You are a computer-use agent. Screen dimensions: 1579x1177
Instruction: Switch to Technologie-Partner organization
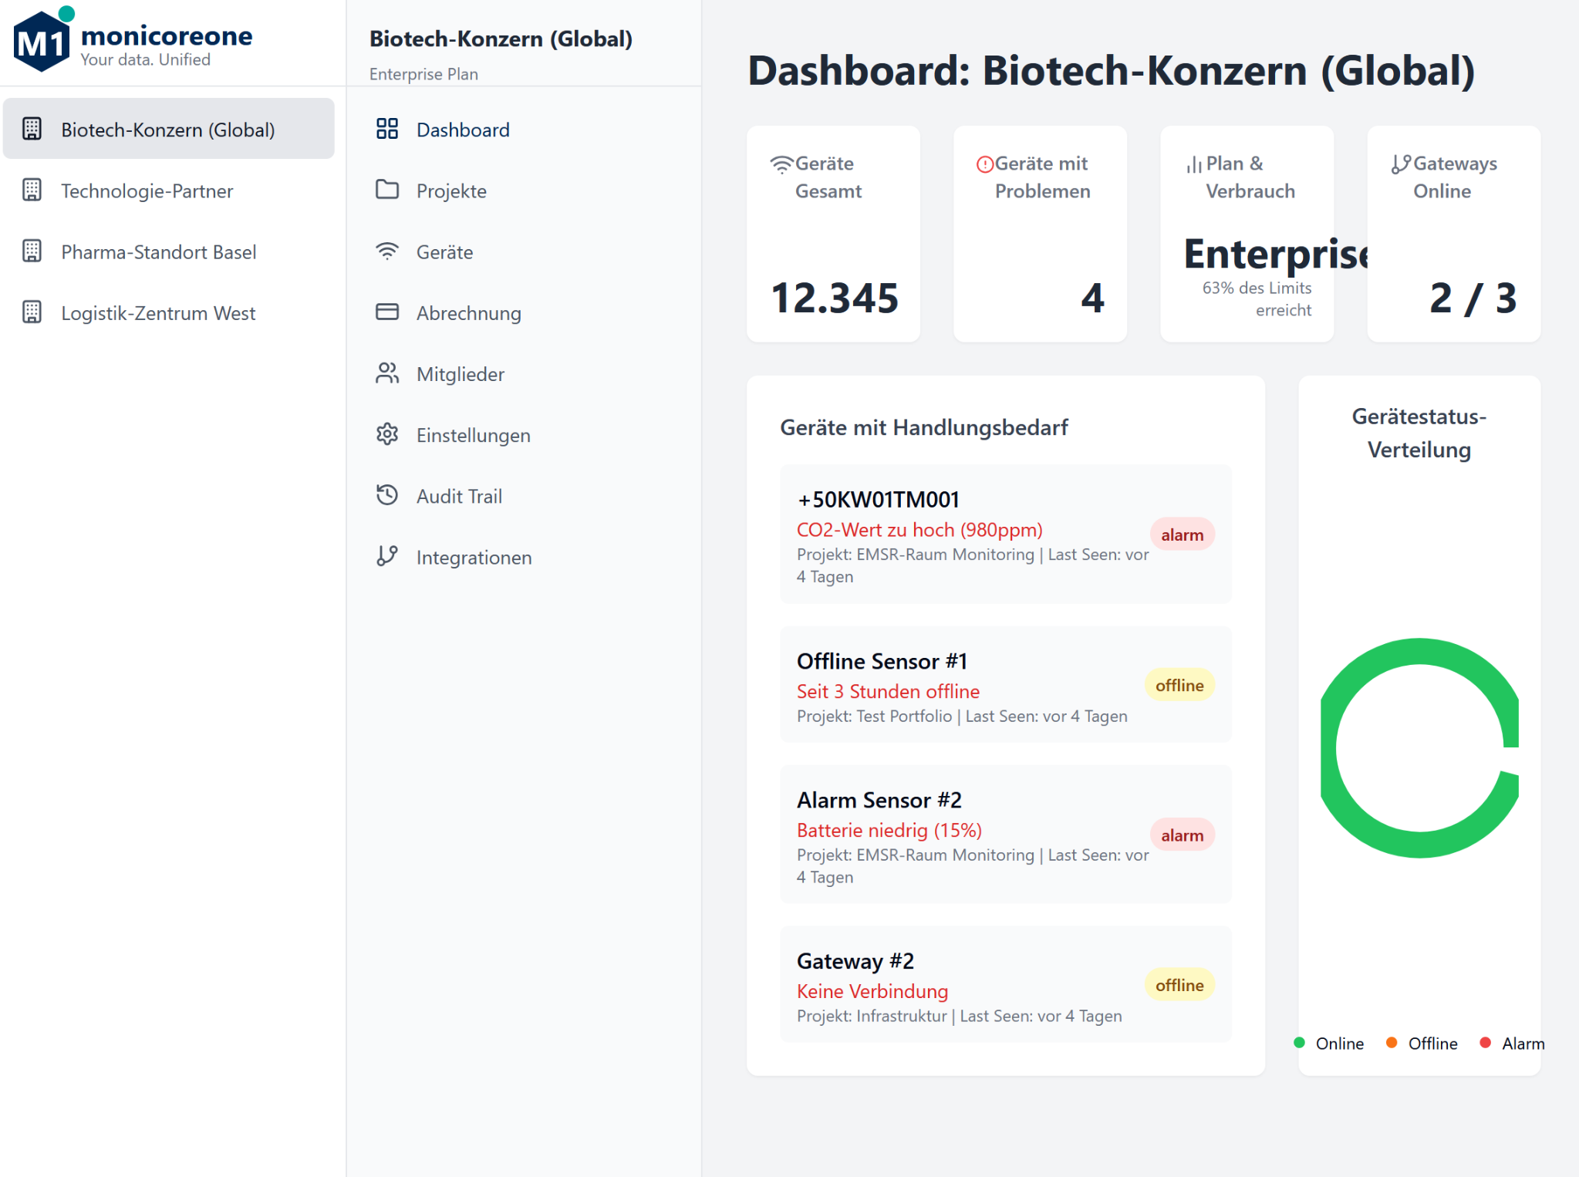(147, 191)
